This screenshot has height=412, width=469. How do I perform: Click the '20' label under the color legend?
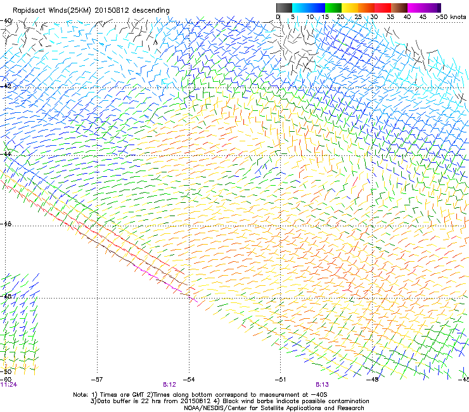[341, 17]
